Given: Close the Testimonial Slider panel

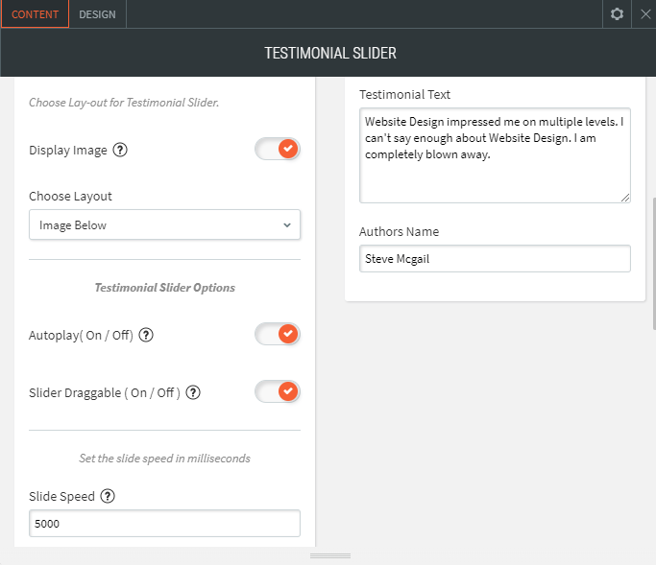Looking at the screenshot, I should [645, 14].
